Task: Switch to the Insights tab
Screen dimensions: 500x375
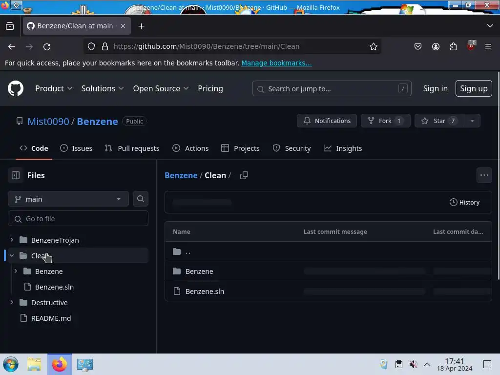Action: click(343, 148)
